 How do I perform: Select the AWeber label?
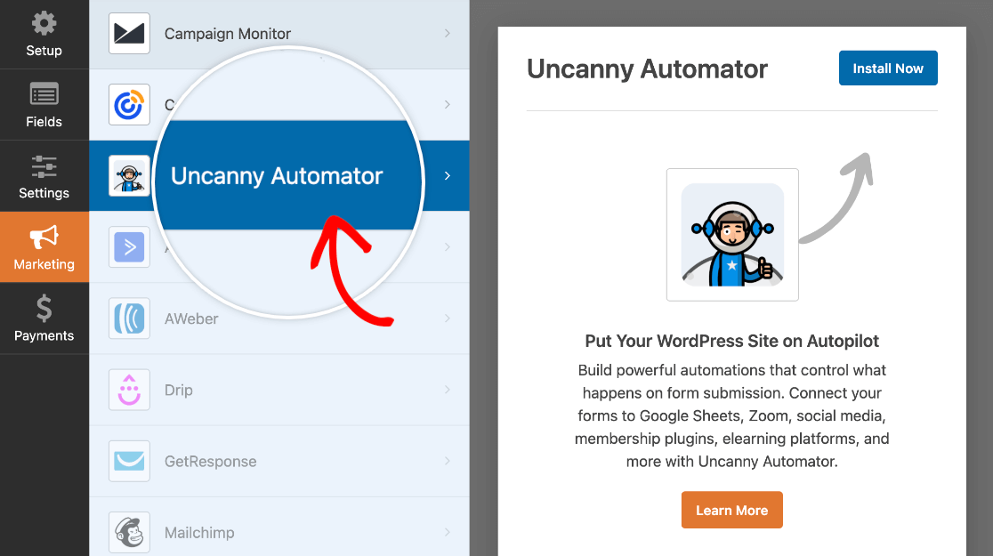click(x=191, y=318)
